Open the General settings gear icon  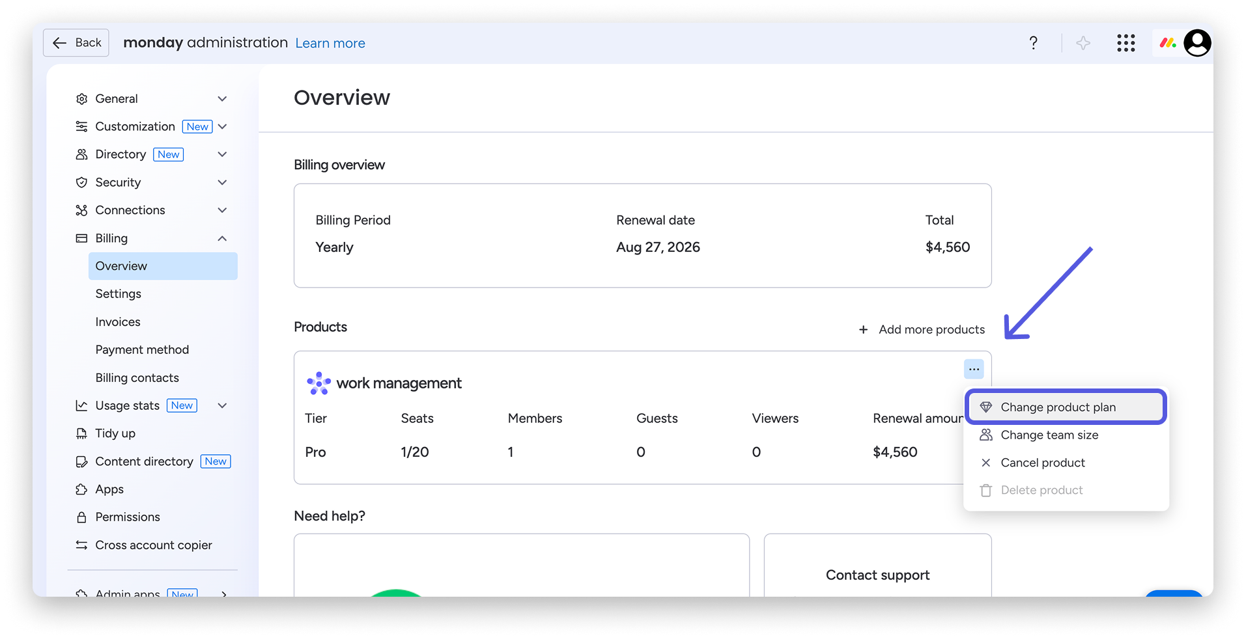click(x=81, y=98)
